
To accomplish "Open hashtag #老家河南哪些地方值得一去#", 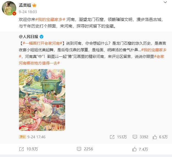I will coord(91,60).
